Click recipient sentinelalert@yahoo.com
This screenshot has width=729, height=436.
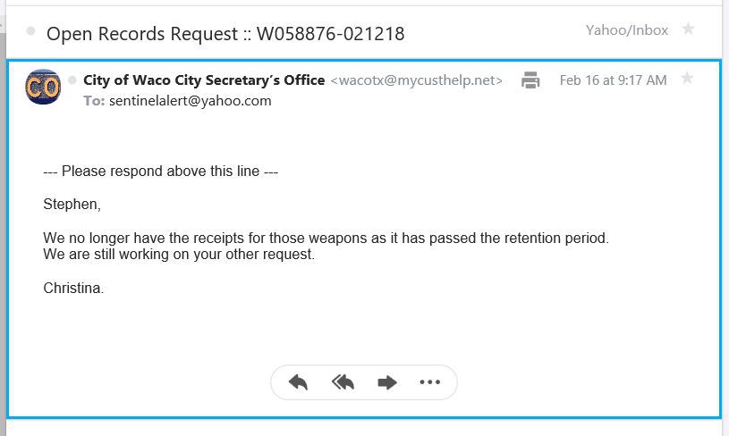(190, 101)
